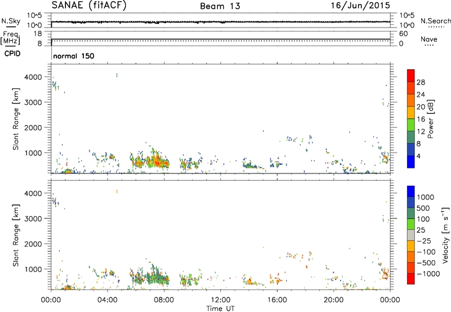Click the 60 label on Nave axis
Screen dimensions: 451x312
tap(403, 34)
